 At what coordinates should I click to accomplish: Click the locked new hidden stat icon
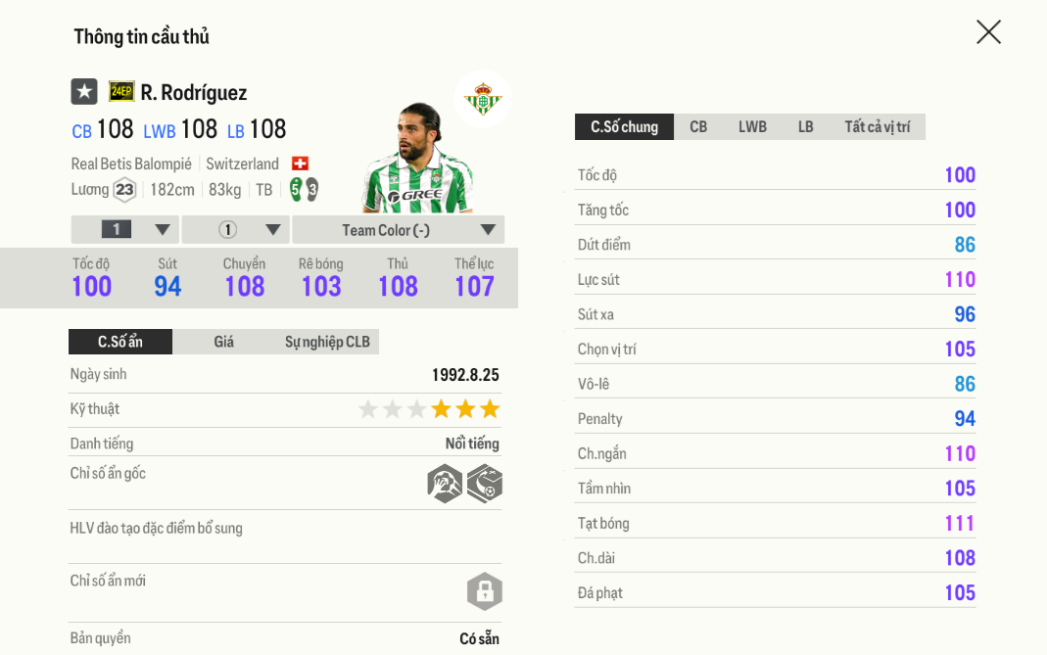pos(484,591)
